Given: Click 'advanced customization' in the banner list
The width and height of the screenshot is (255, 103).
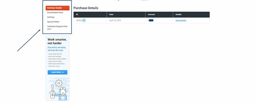Looking at the screenshot, I should (57, 59).
